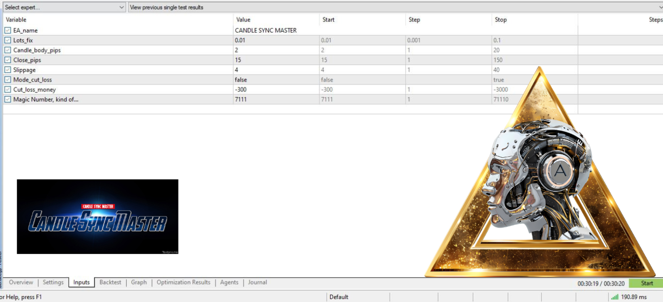Toggle the Candle_body_pips checkbox

[8, 50]
